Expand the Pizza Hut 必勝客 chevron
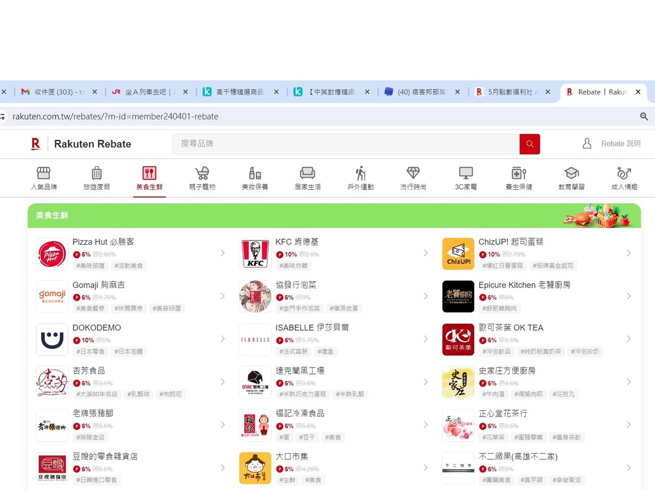 pyautogui.click(x=223, y=253)
